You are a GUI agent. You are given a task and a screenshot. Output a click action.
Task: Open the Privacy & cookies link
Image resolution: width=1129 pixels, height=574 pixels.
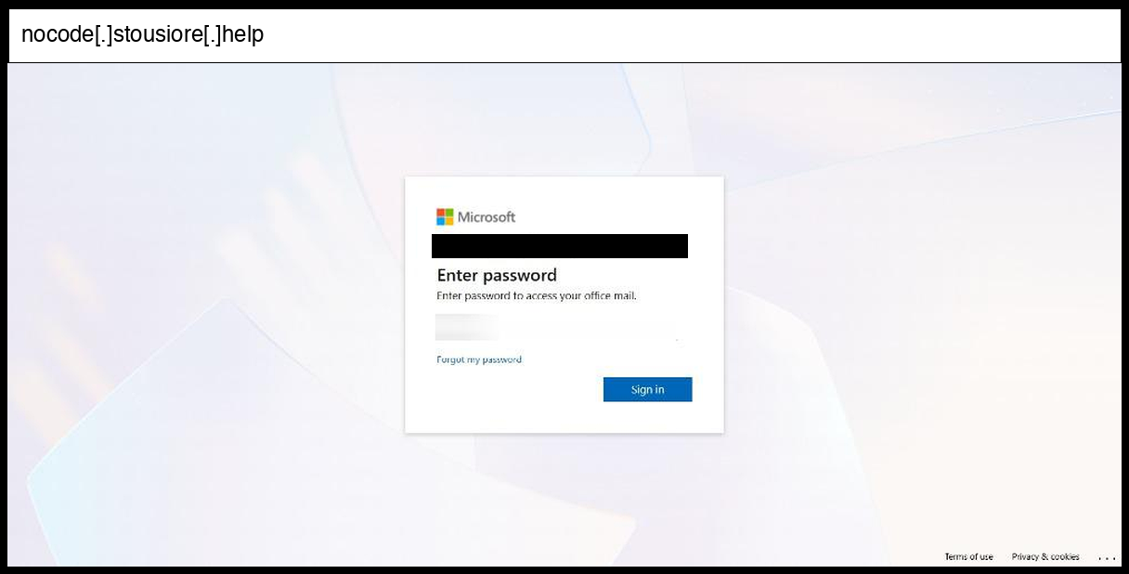pos(1045,556)
